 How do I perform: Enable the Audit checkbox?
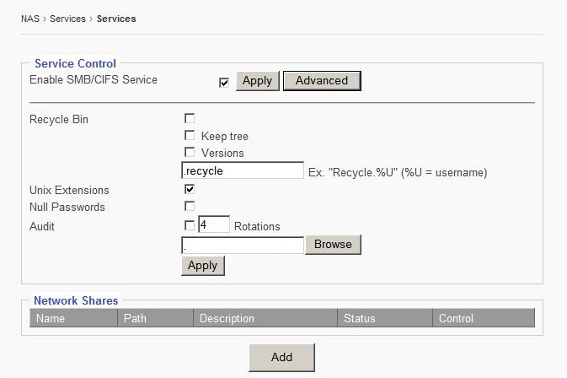pyautogui.click(x=190, y=225)
